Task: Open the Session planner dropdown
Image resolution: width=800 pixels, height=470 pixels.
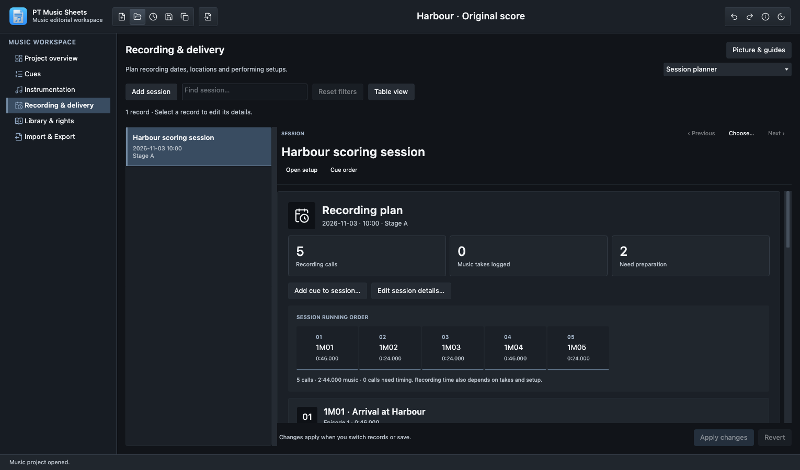Action: point(727,69)
